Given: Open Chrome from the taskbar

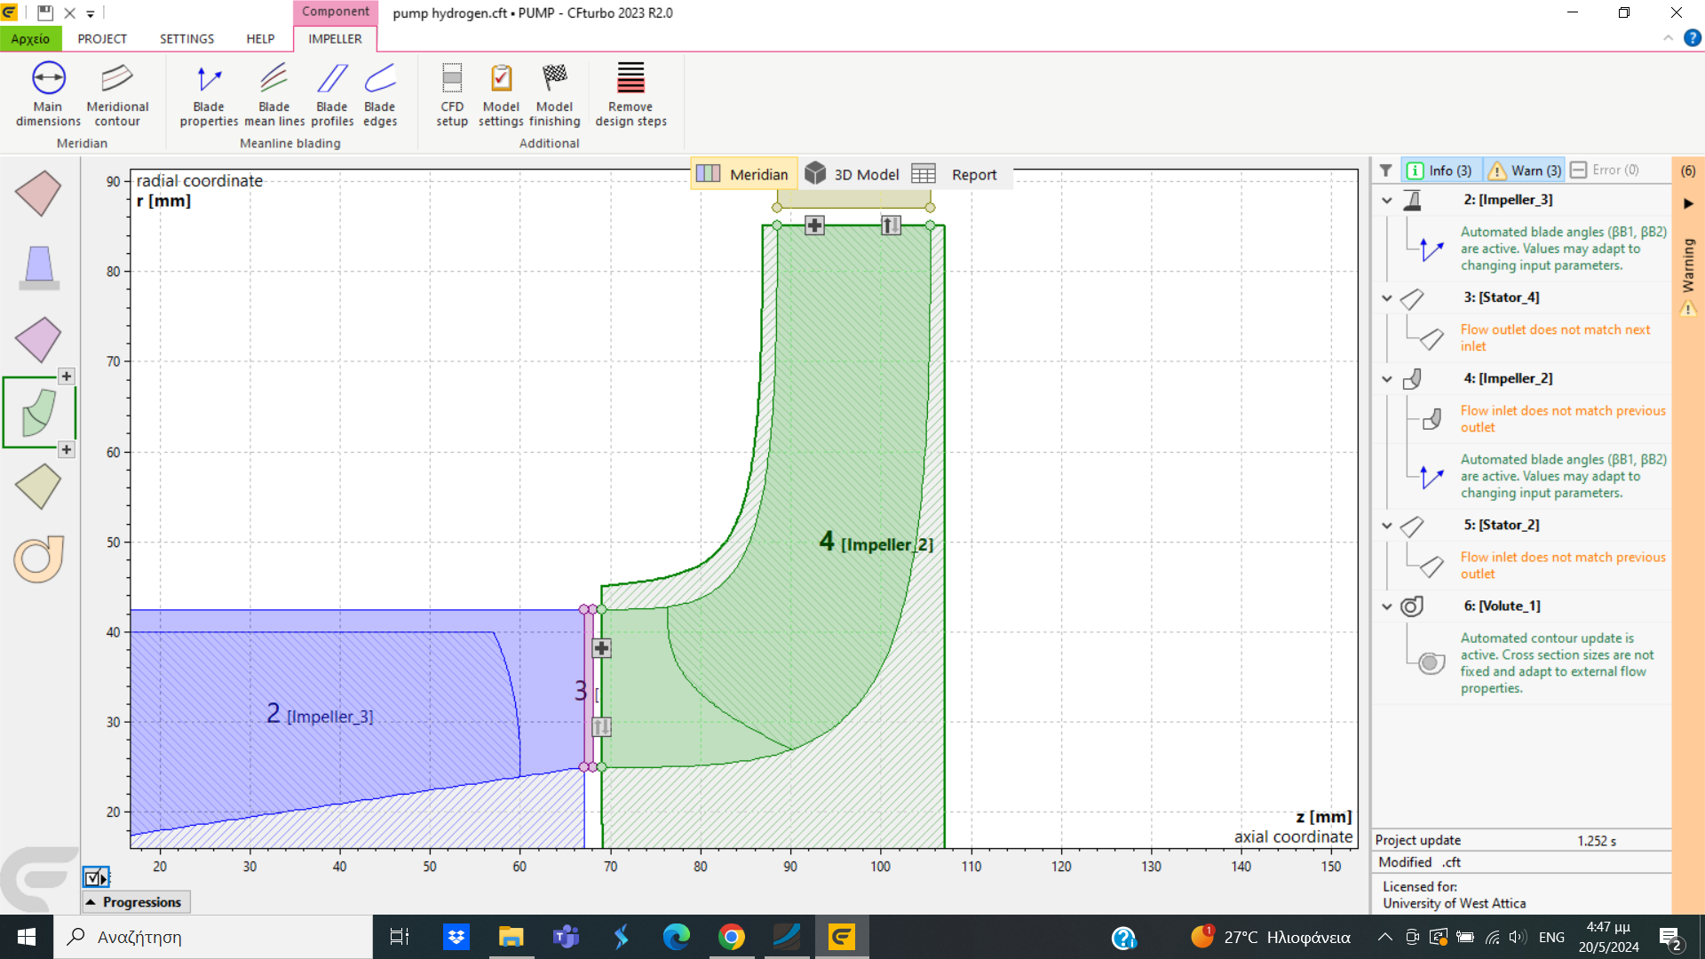Looking at the screenshot, I should click(731, 937).
